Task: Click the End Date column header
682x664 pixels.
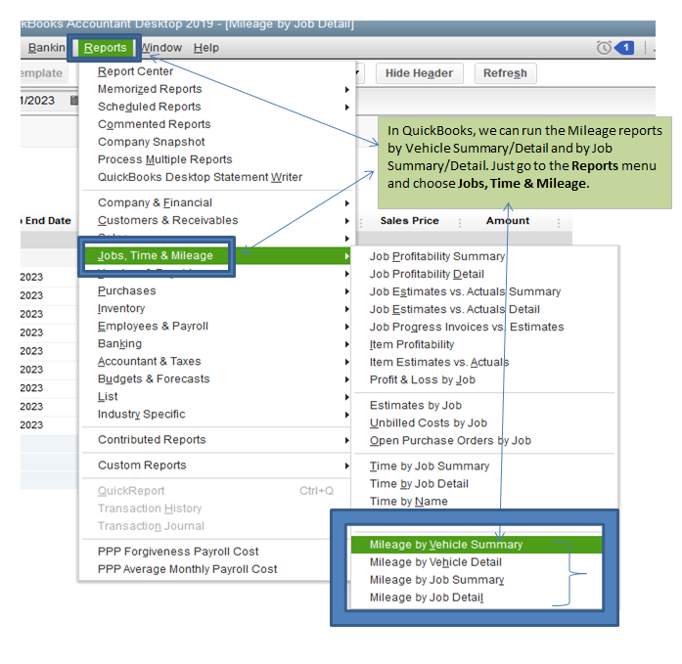Action: tap(48, 221)
